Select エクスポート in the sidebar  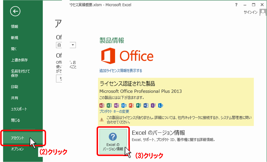pos(19,109)
